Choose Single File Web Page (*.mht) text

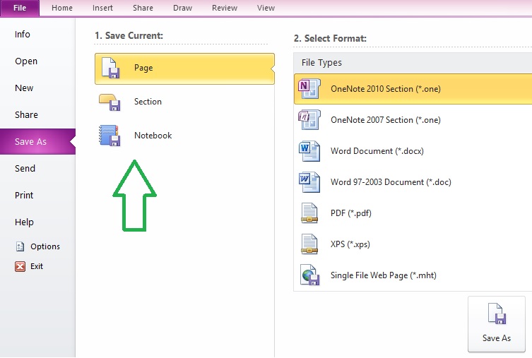384,275
